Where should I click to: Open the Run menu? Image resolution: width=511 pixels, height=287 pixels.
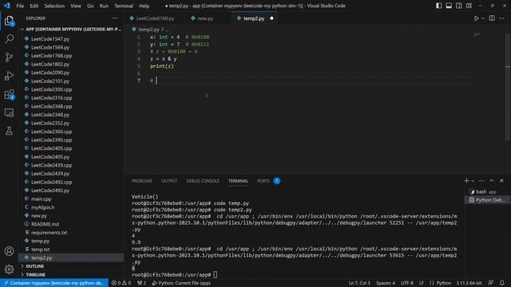[x=104, y=6]
